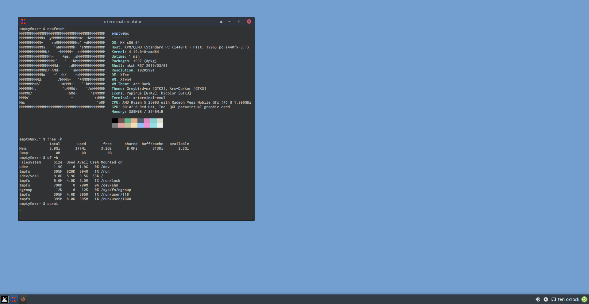Screen dimensions: 589x304
Task: Click the 'Uptime: 1 min' line
Action: point(125,56)
